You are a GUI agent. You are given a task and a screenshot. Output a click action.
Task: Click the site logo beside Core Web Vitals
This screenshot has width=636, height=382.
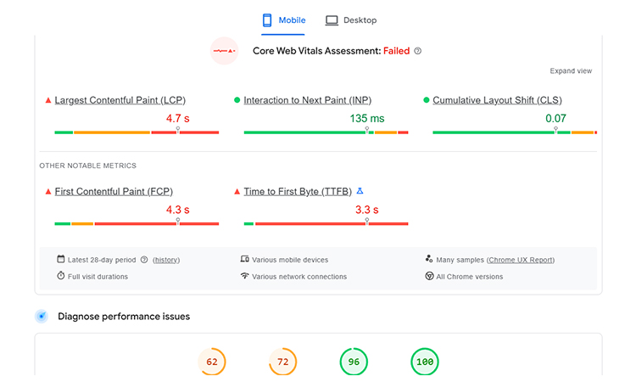pos(225,51)
